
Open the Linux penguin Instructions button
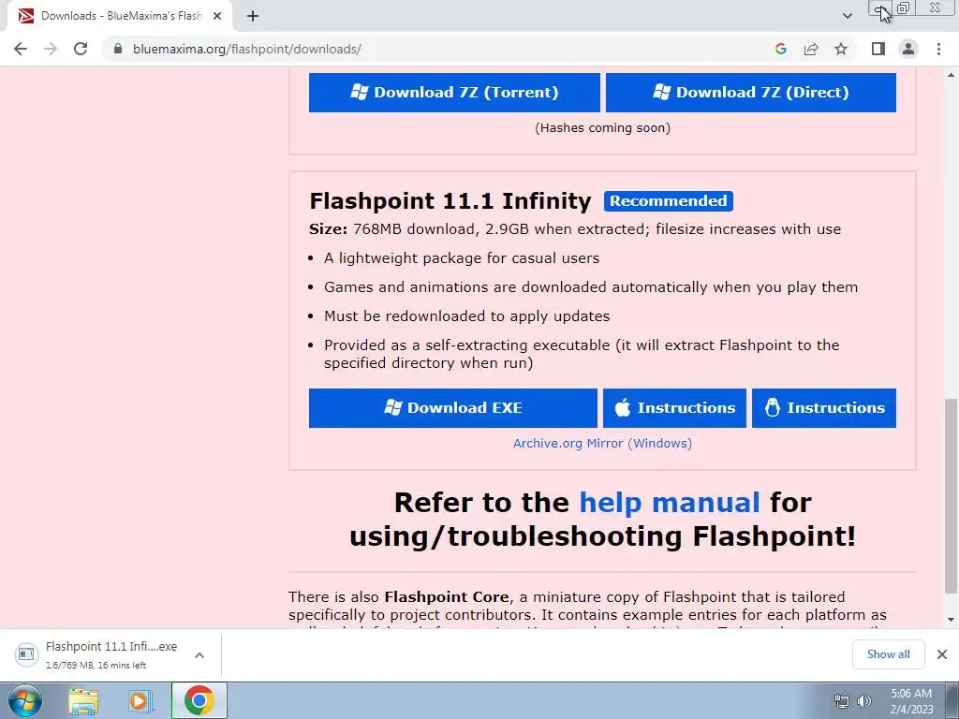(824, 408)
